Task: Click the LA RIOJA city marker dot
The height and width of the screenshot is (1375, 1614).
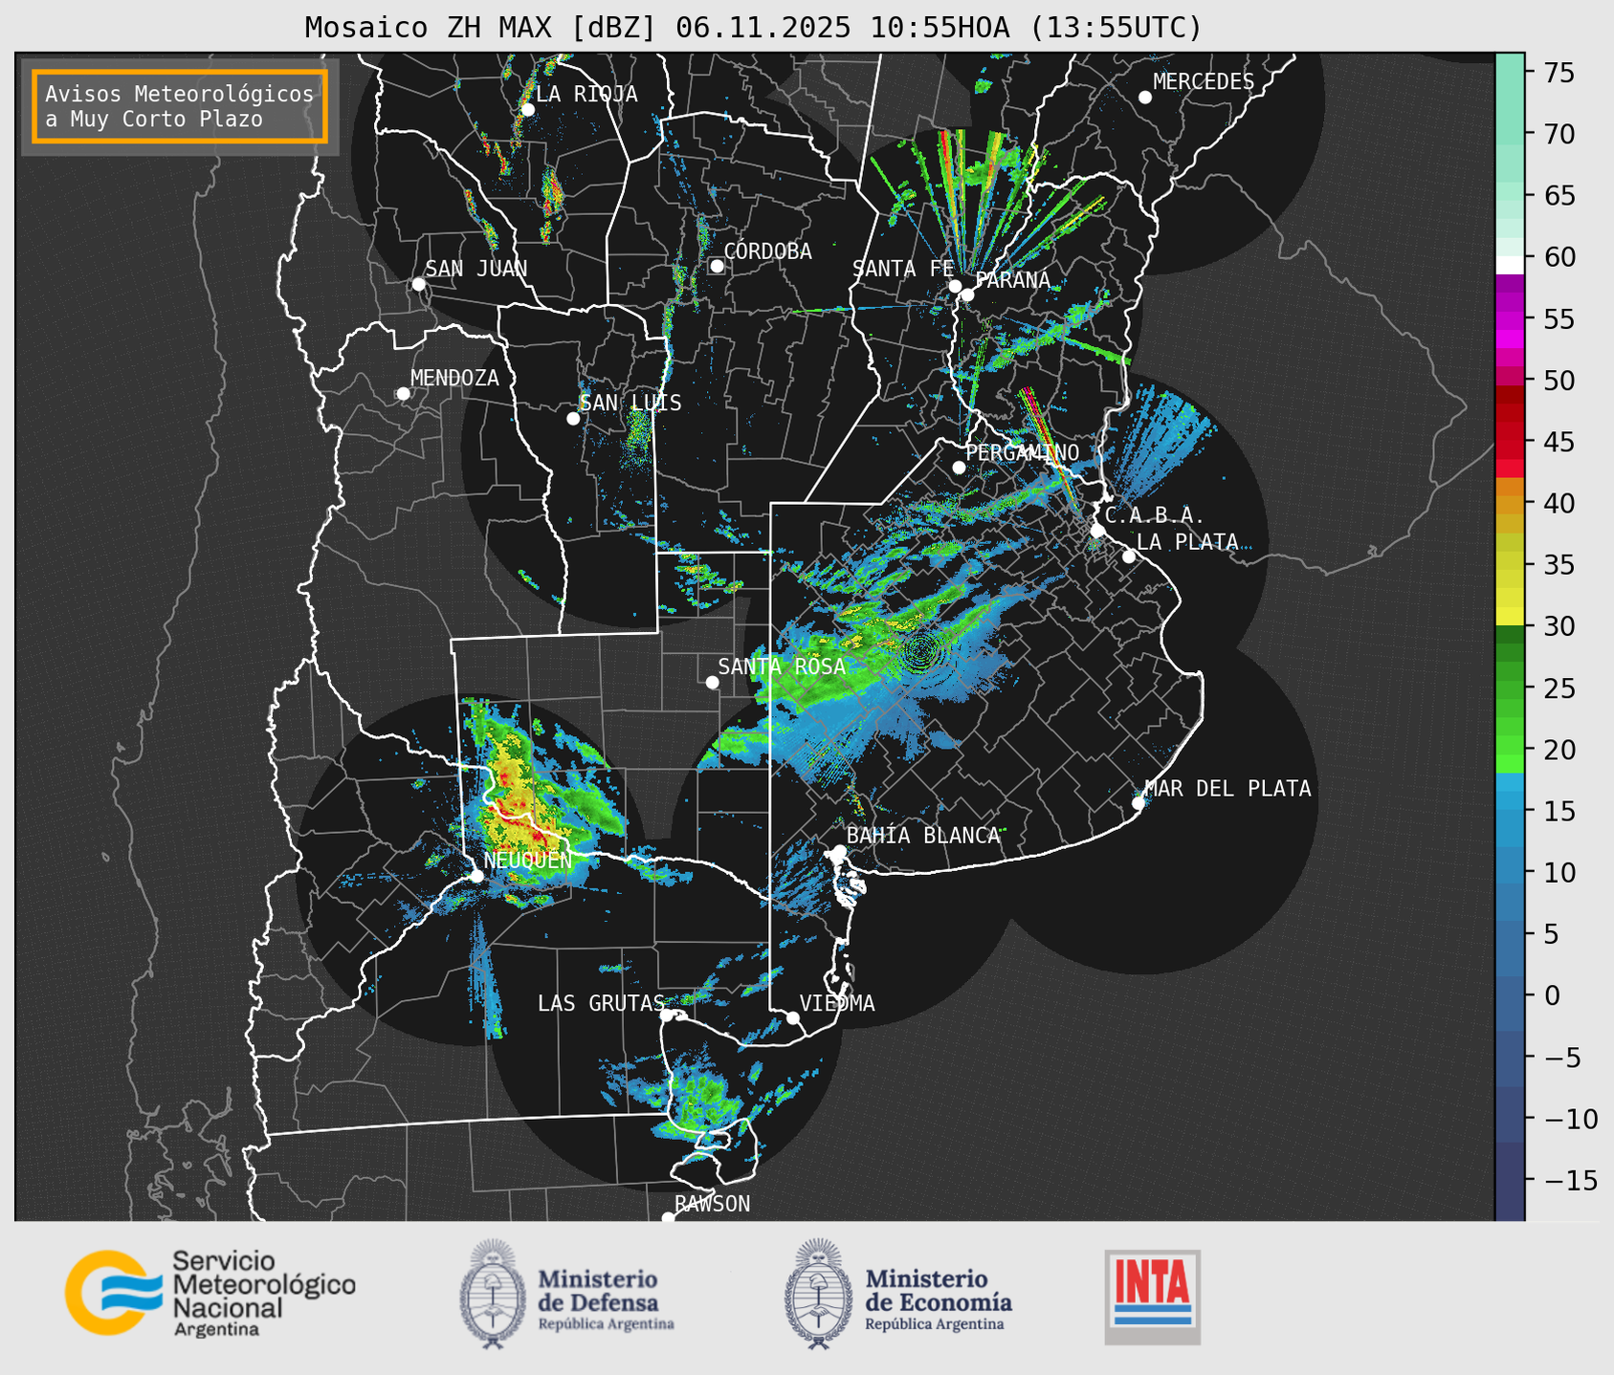Action: (527, 110)
